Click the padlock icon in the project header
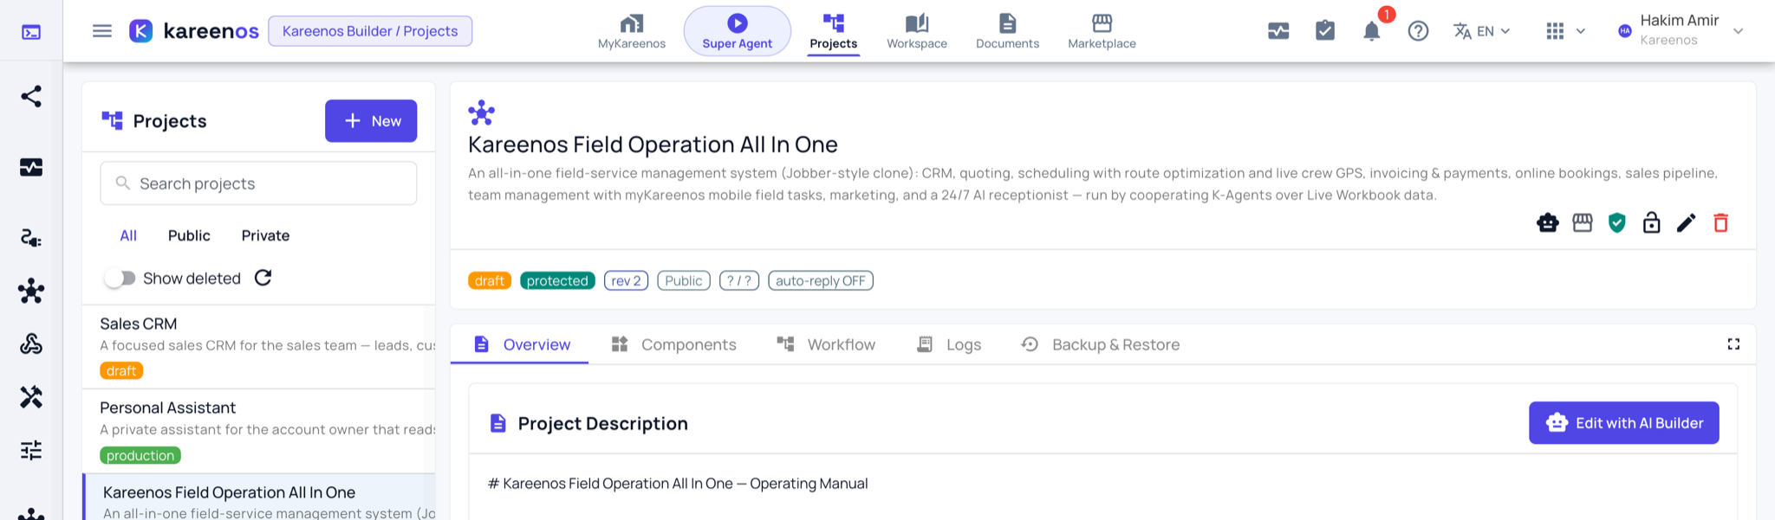Image resolution: width=1775 pixels, height=520 pixels. click(1652, 223)
